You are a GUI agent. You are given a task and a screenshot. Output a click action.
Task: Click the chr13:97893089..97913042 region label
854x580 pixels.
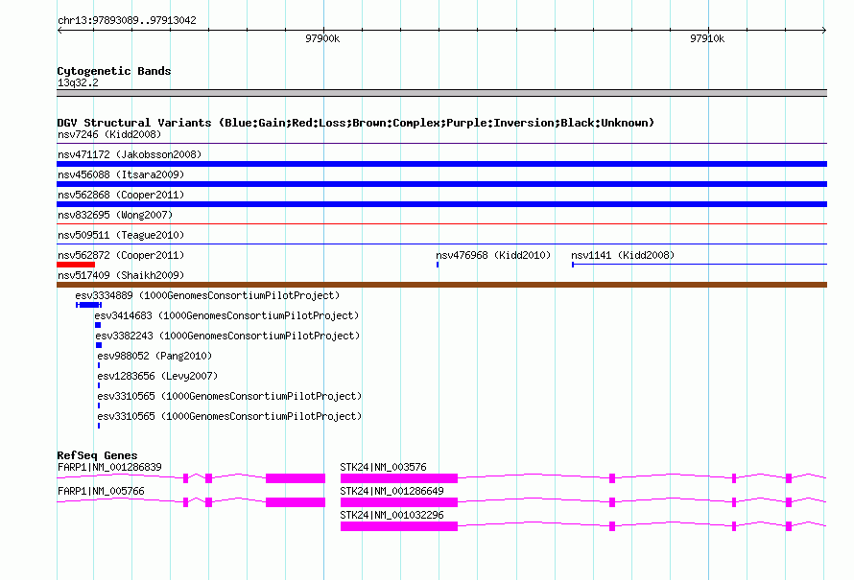pyautogui.click(x=127, y=20)
